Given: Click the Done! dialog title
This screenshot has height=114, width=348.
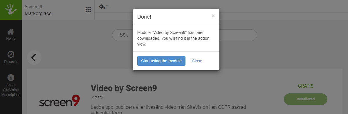Looking at the screenshot, I should click(x=144, y=17).
